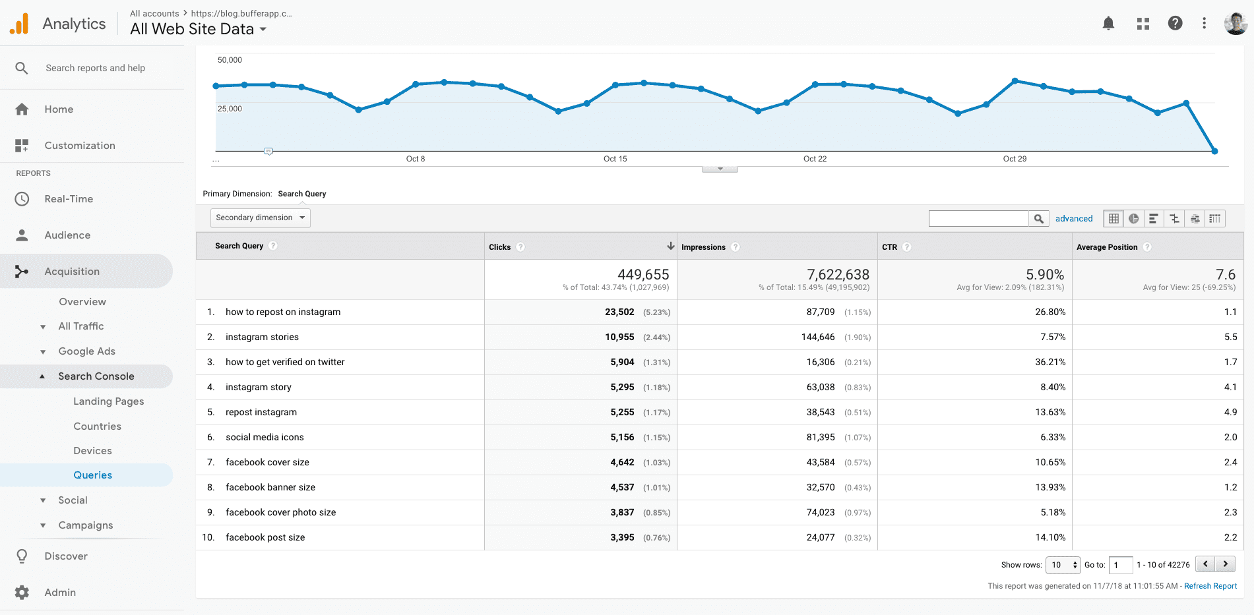Image resolution: width=1254 pixels, height=615 pixels.
Task: Click the advanced filter link
Action: coord(1074,219)
